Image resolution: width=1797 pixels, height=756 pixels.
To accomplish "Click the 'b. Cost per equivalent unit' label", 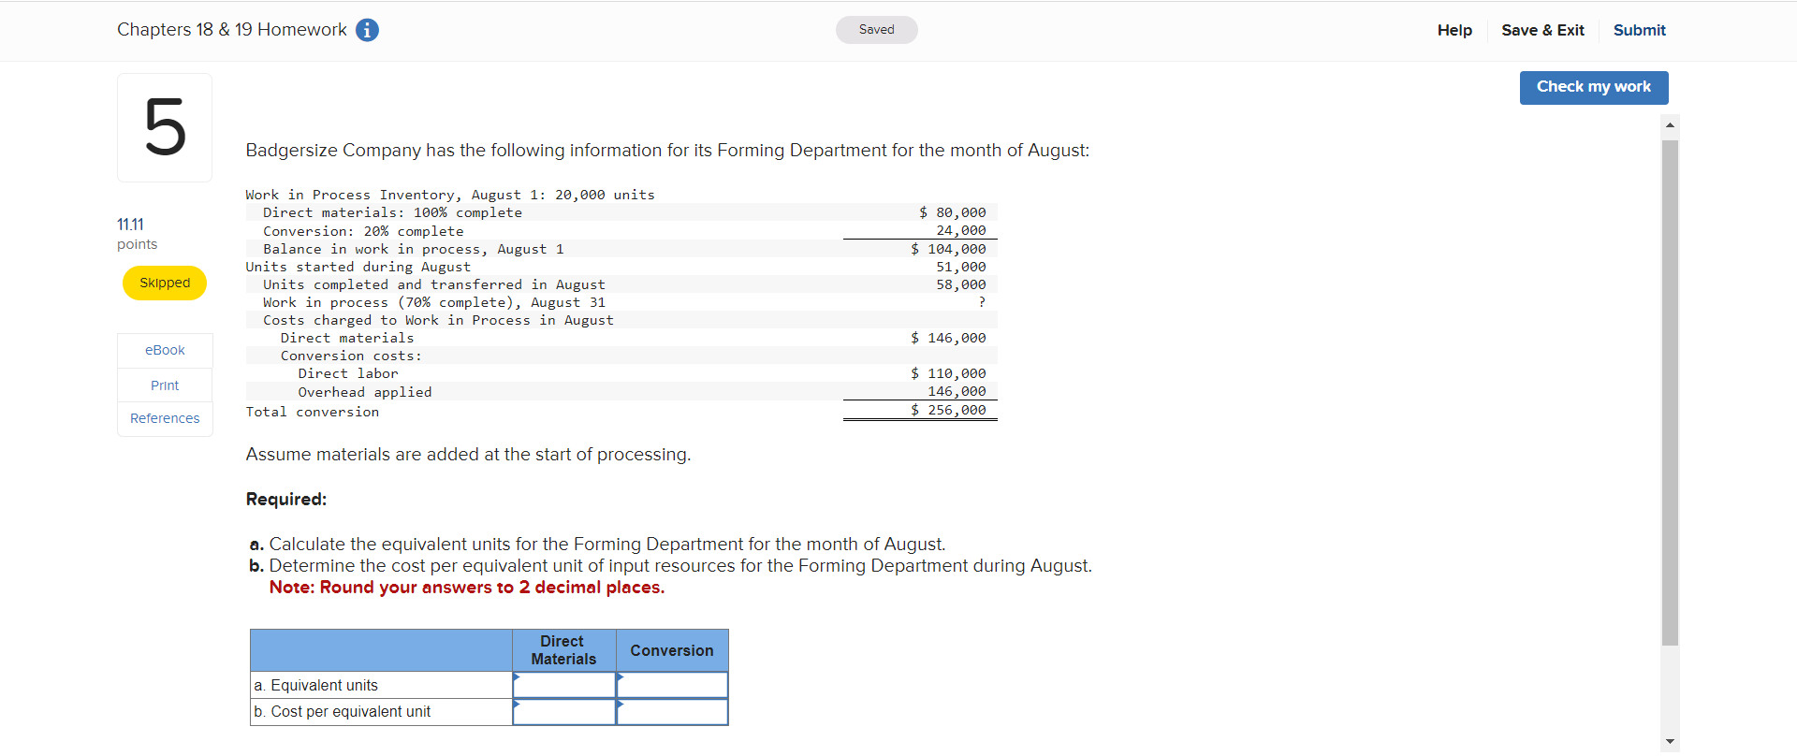I will (343, 711).
